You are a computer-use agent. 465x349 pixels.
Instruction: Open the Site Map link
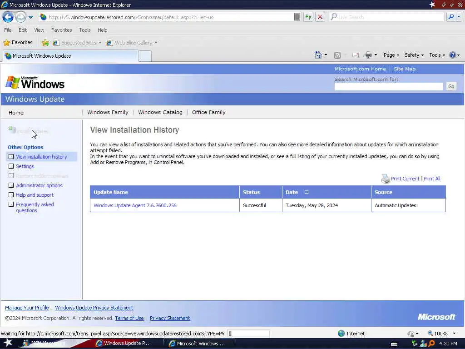[x=405, y=69]
